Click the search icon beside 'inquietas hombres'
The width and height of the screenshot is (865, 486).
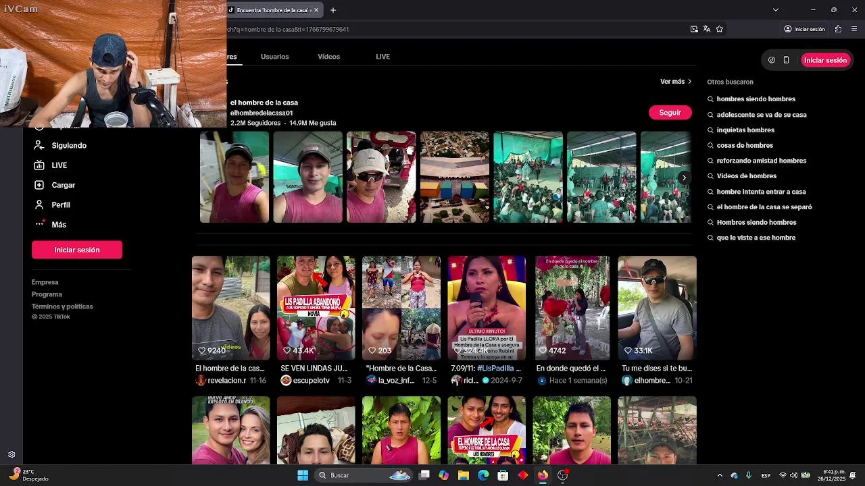710,130
